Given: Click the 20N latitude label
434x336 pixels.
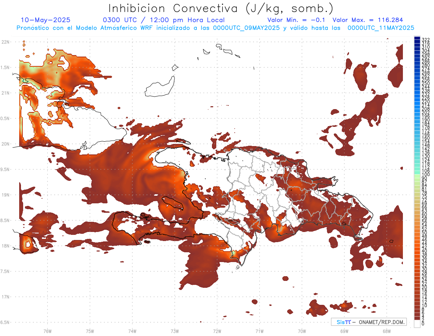Looking at the screenshot, I should click(x=5, y=144).
